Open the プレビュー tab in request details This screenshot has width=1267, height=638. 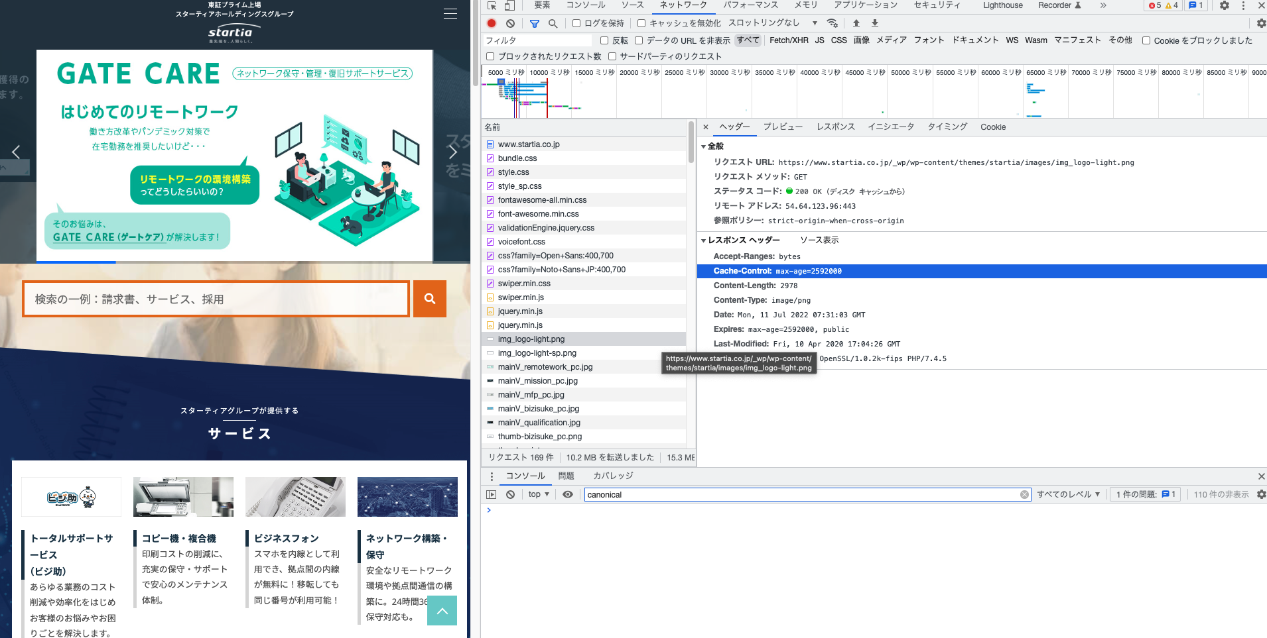pos(783,127)
